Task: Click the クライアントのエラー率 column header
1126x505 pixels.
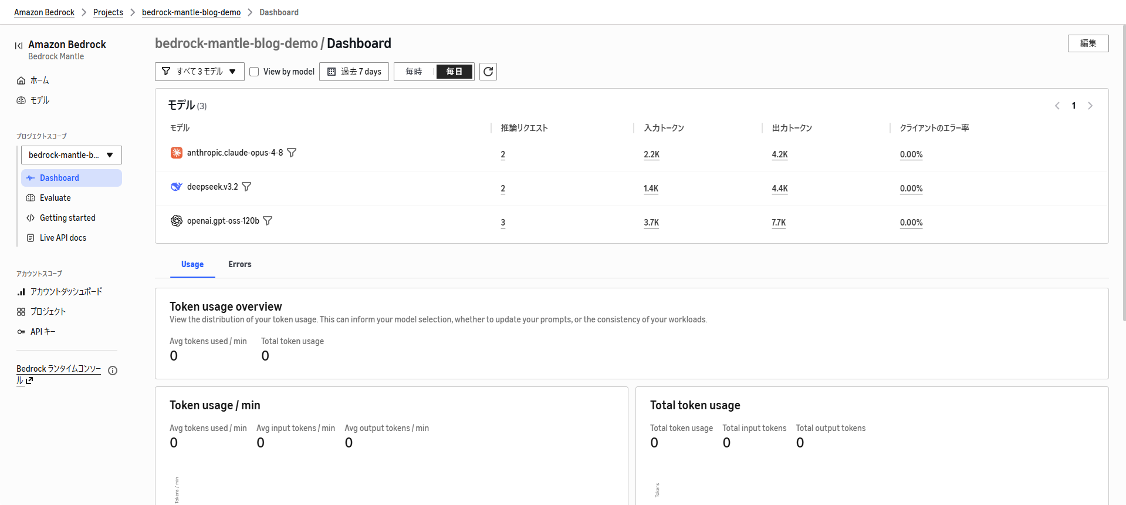Action: click(x=934, y=128)
